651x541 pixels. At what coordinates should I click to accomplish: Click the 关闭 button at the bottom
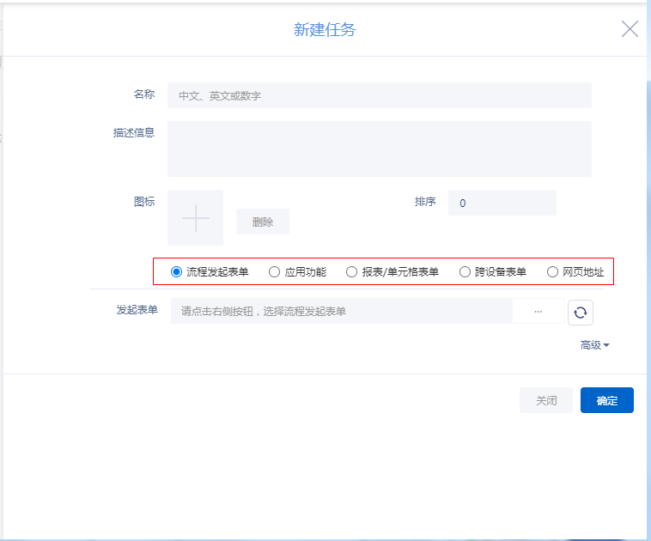tap(546, 400)
